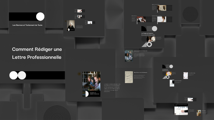
Task: Select the title 'Comment Rédiger une Lettre Professionnelle'
Action: [x=37, y=53]
